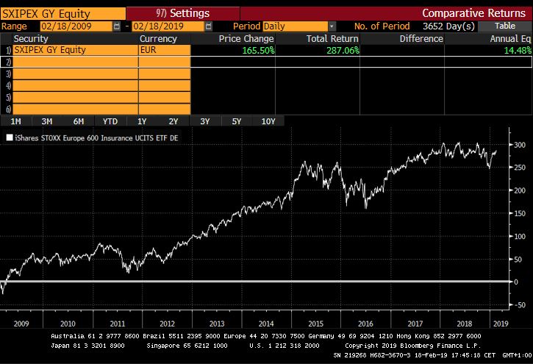Click the Price Change column header
The width and height of the screenshot is (533, 364).
(x=246, y=39)
